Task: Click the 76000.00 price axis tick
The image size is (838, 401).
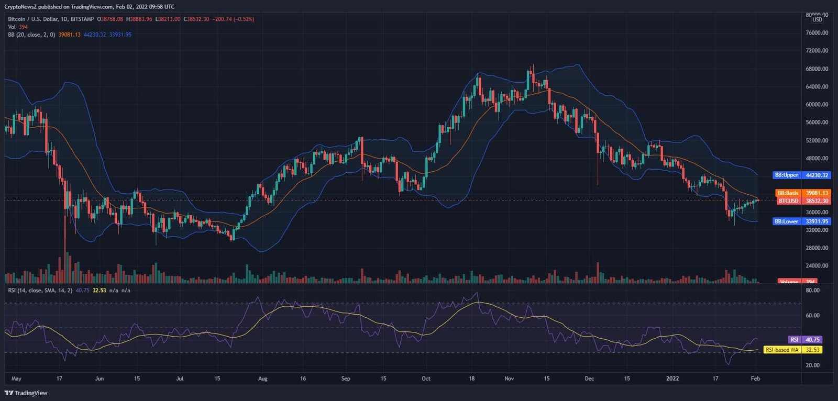Action: pyautogui.click(x=817, y=33)
